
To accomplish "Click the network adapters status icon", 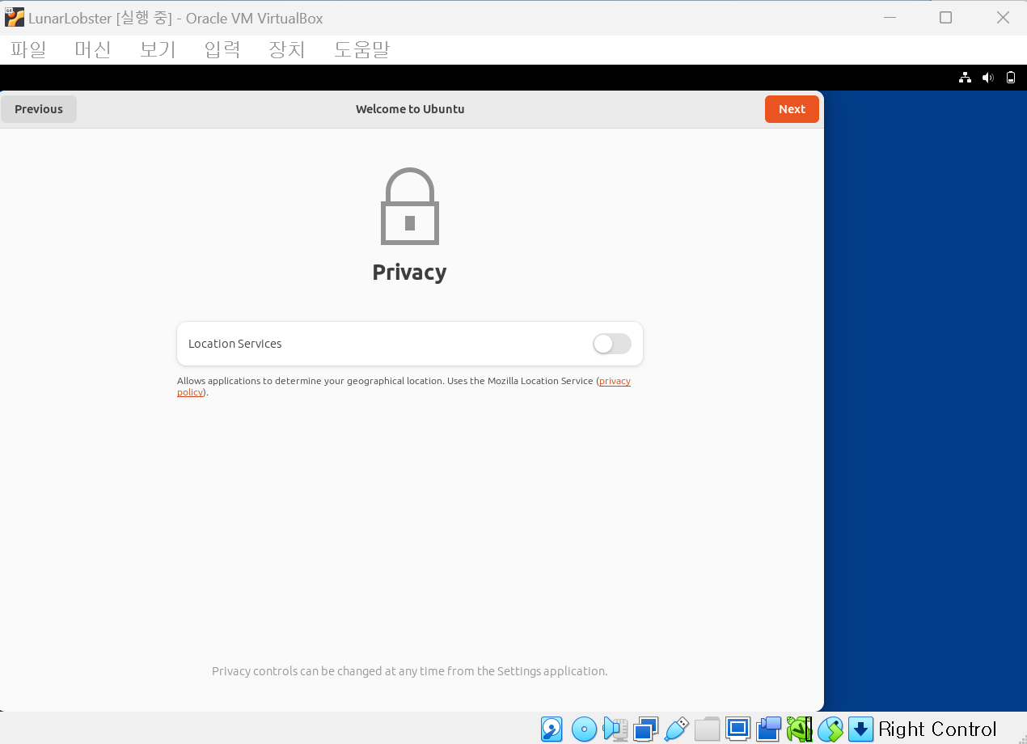I will coord(645,729).
